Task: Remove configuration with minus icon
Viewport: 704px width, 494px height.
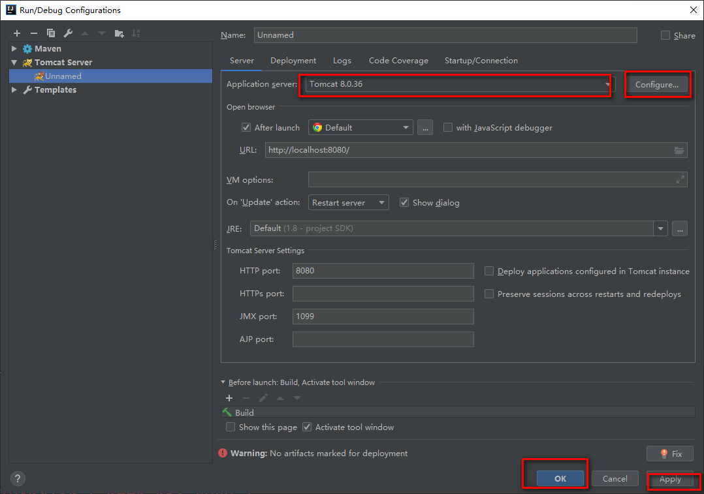Action: click(x=34, y=33)
